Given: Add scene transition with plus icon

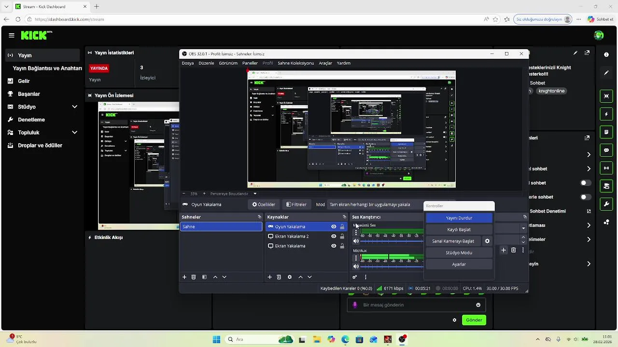Looking at the screenshot, I should pyautogui.click(x=504, y=250).
